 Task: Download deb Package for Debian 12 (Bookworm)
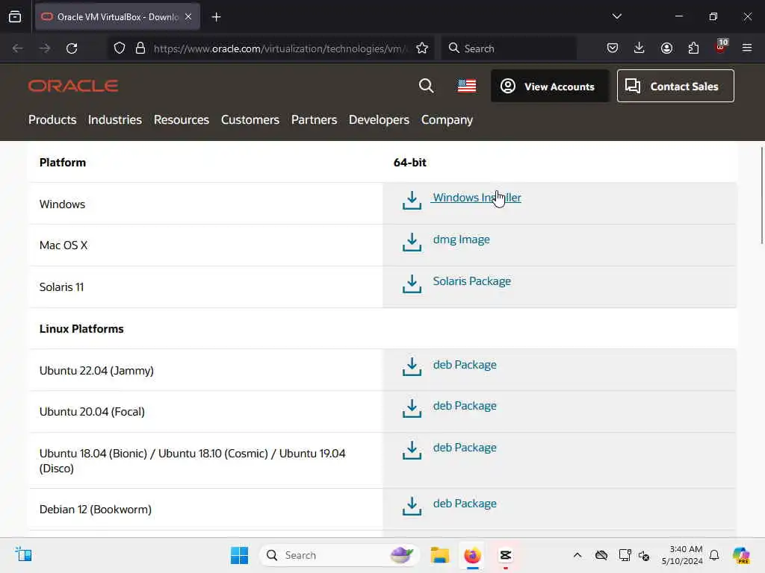(x=465, y=504)
